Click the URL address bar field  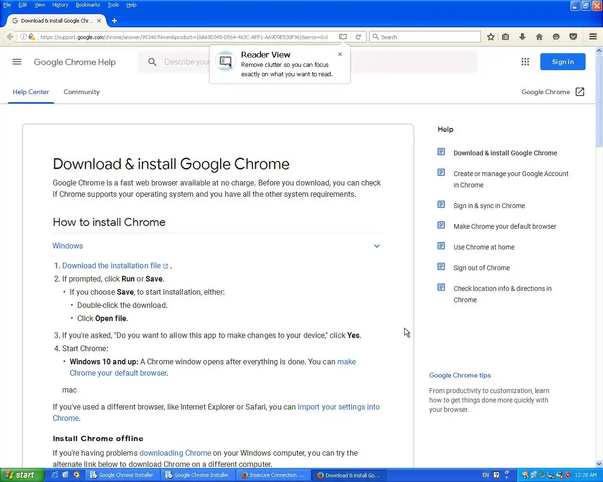184,37
